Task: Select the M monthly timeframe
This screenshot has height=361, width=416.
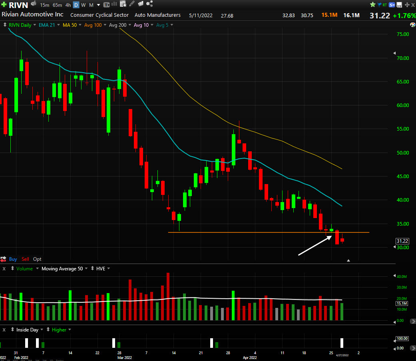Action: tap(91, 5)
